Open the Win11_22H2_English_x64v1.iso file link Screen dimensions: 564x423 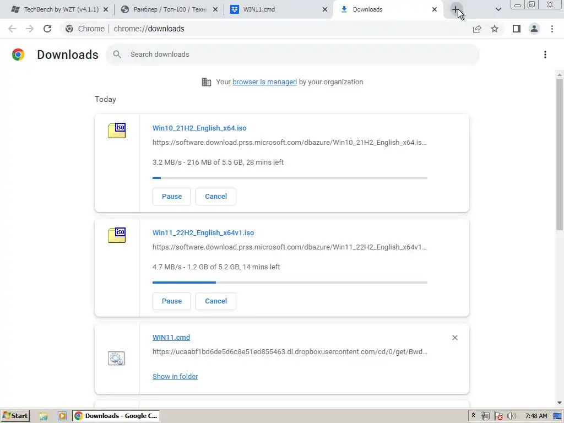pos(203,233)
